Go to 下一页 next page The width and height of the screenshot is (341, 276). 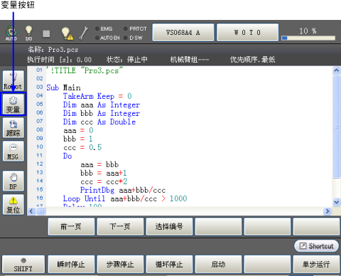click(x=120, y=227)
